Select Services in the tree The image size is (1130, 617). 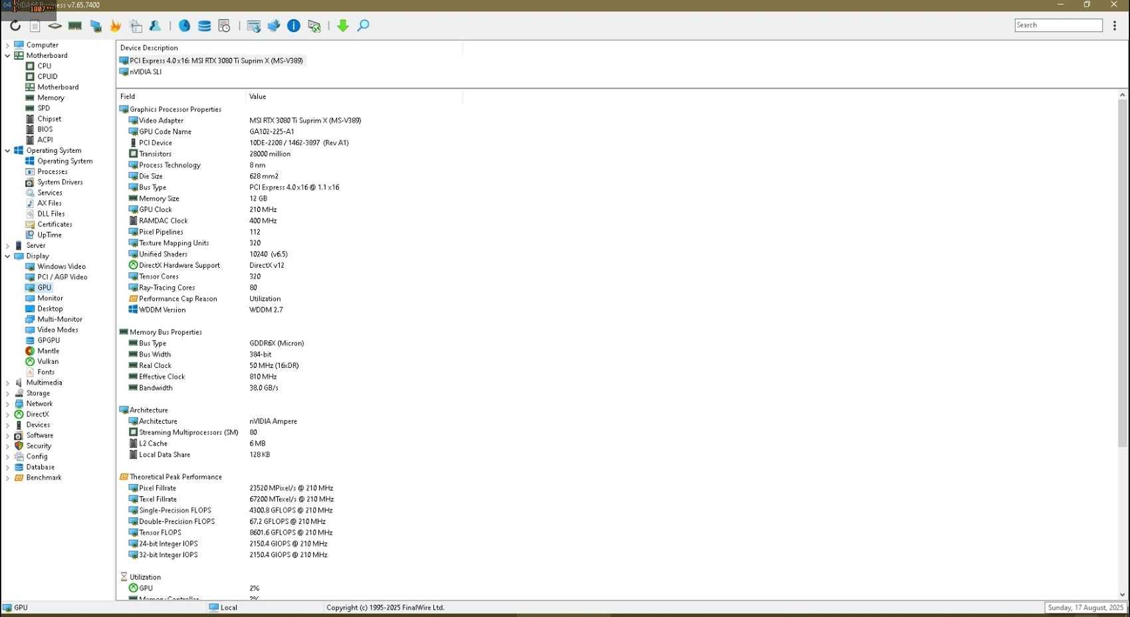(x=49, y=193)
